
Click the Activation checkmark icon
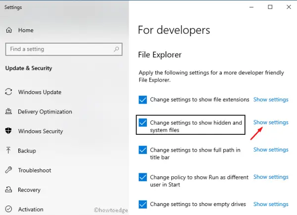pos(8,210)
